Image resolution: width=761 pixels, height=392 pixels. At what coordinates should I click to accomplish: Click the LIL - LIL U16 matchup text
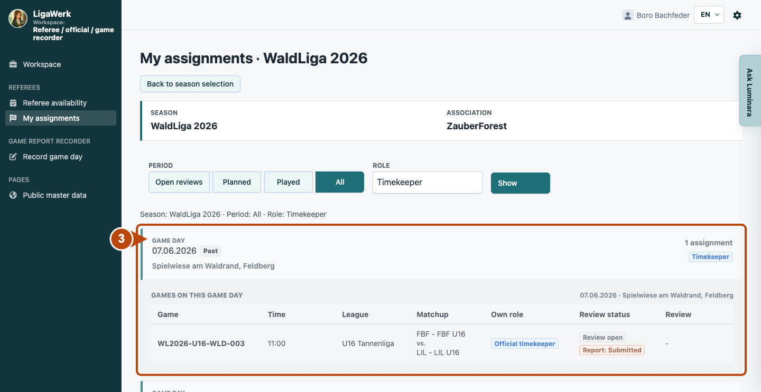tap(438, 352)
